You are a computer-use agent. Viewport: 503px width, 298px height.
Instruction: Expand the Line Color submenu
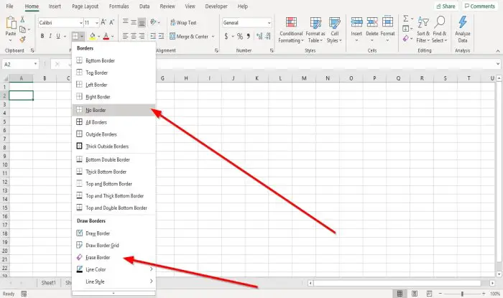pos(114,269)
